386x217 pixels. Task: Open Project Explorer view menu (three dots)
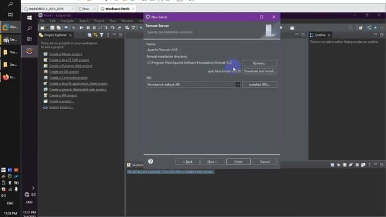pos(108,35)
